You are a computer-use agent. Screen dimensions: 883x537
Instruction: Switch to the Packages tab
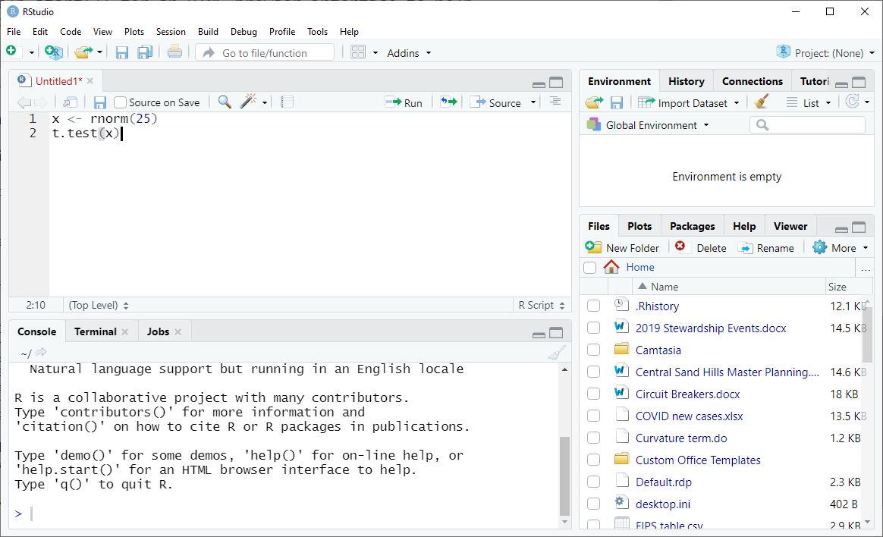[x=691, y=225]
